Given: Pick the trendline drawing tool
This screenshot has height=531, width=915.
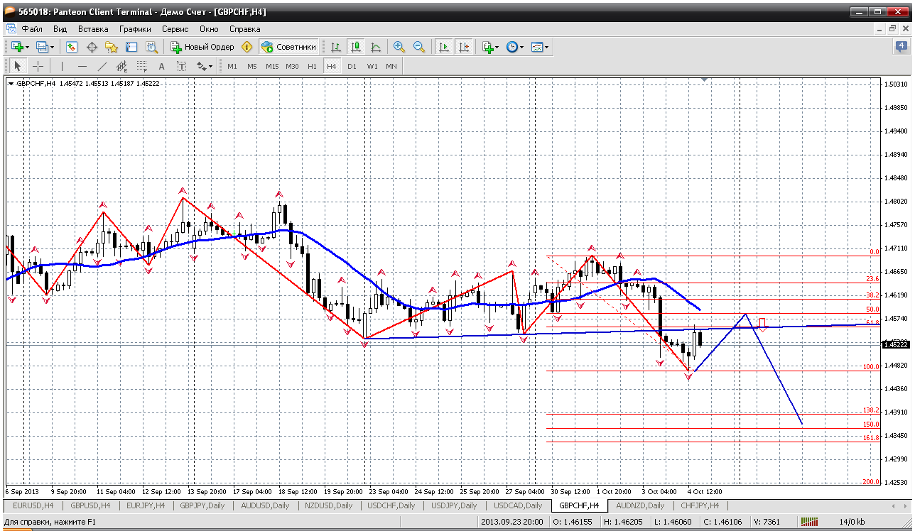Looking at the screenshot, I should tap(102, 66).
